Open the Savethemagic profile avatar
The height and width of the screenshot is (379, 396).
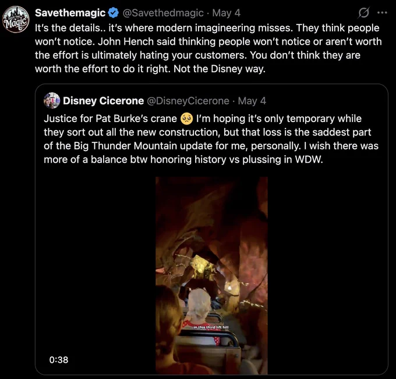(x=16, y=19)
